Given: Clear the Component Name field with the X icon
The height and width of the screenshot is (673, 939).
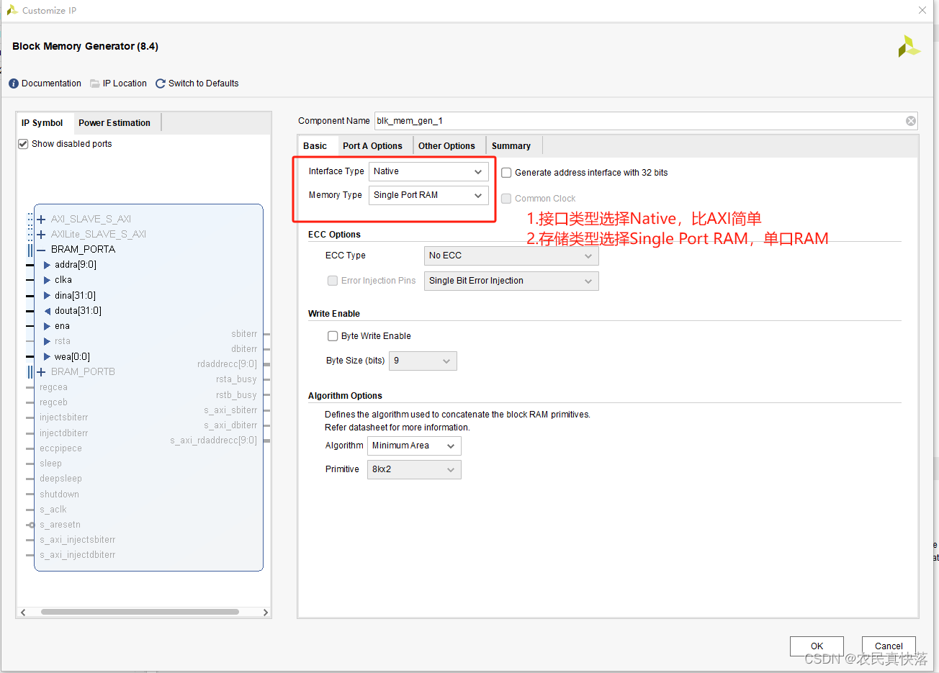Looking at the screenshot, I should click(911, 121).
